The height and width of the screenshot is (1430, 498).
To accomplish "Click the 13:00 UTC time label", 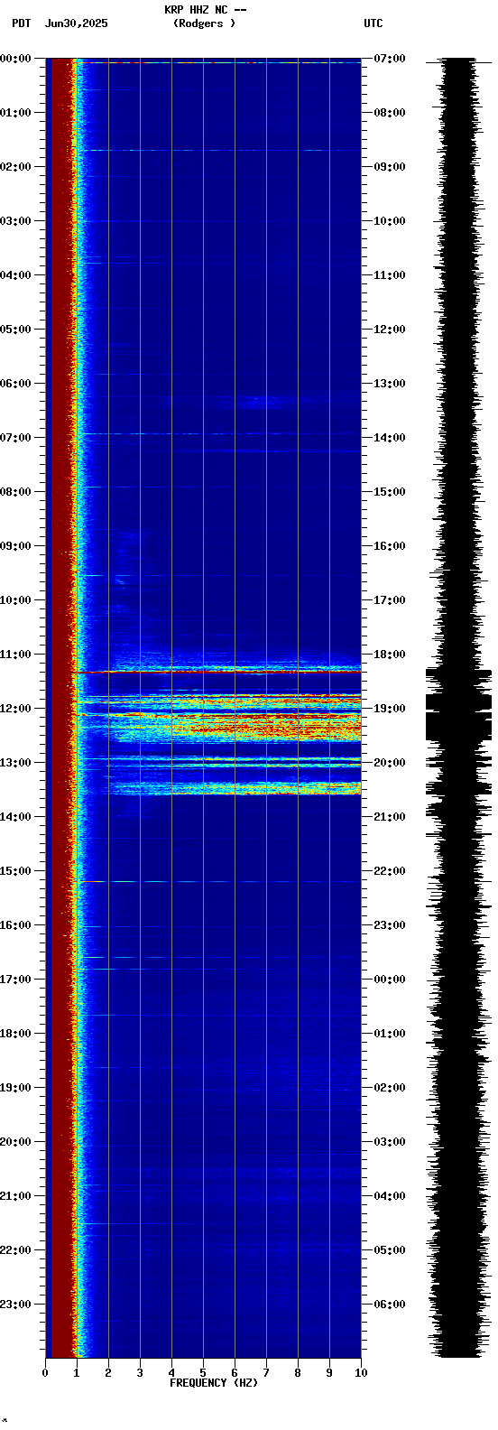I will pos(390,384).
